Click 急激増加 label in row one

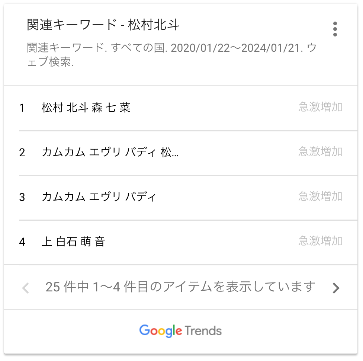click(320, 107)
